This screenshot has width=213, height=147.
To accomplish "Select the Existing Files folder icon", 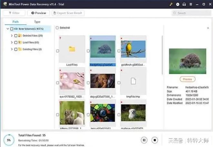I will click(20, 49).
